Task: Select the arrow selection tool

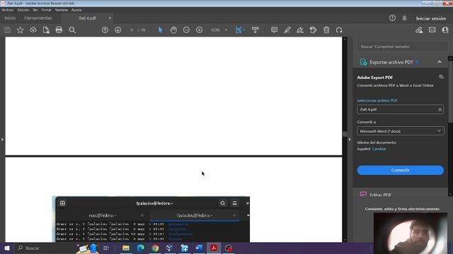Action: tap(161, 30)
